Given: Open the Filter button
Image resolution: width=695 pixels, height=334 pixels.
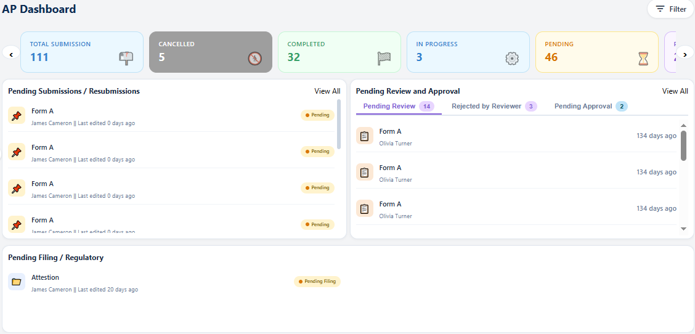Looking at the screenshot, I should click(x=671, y=9).
